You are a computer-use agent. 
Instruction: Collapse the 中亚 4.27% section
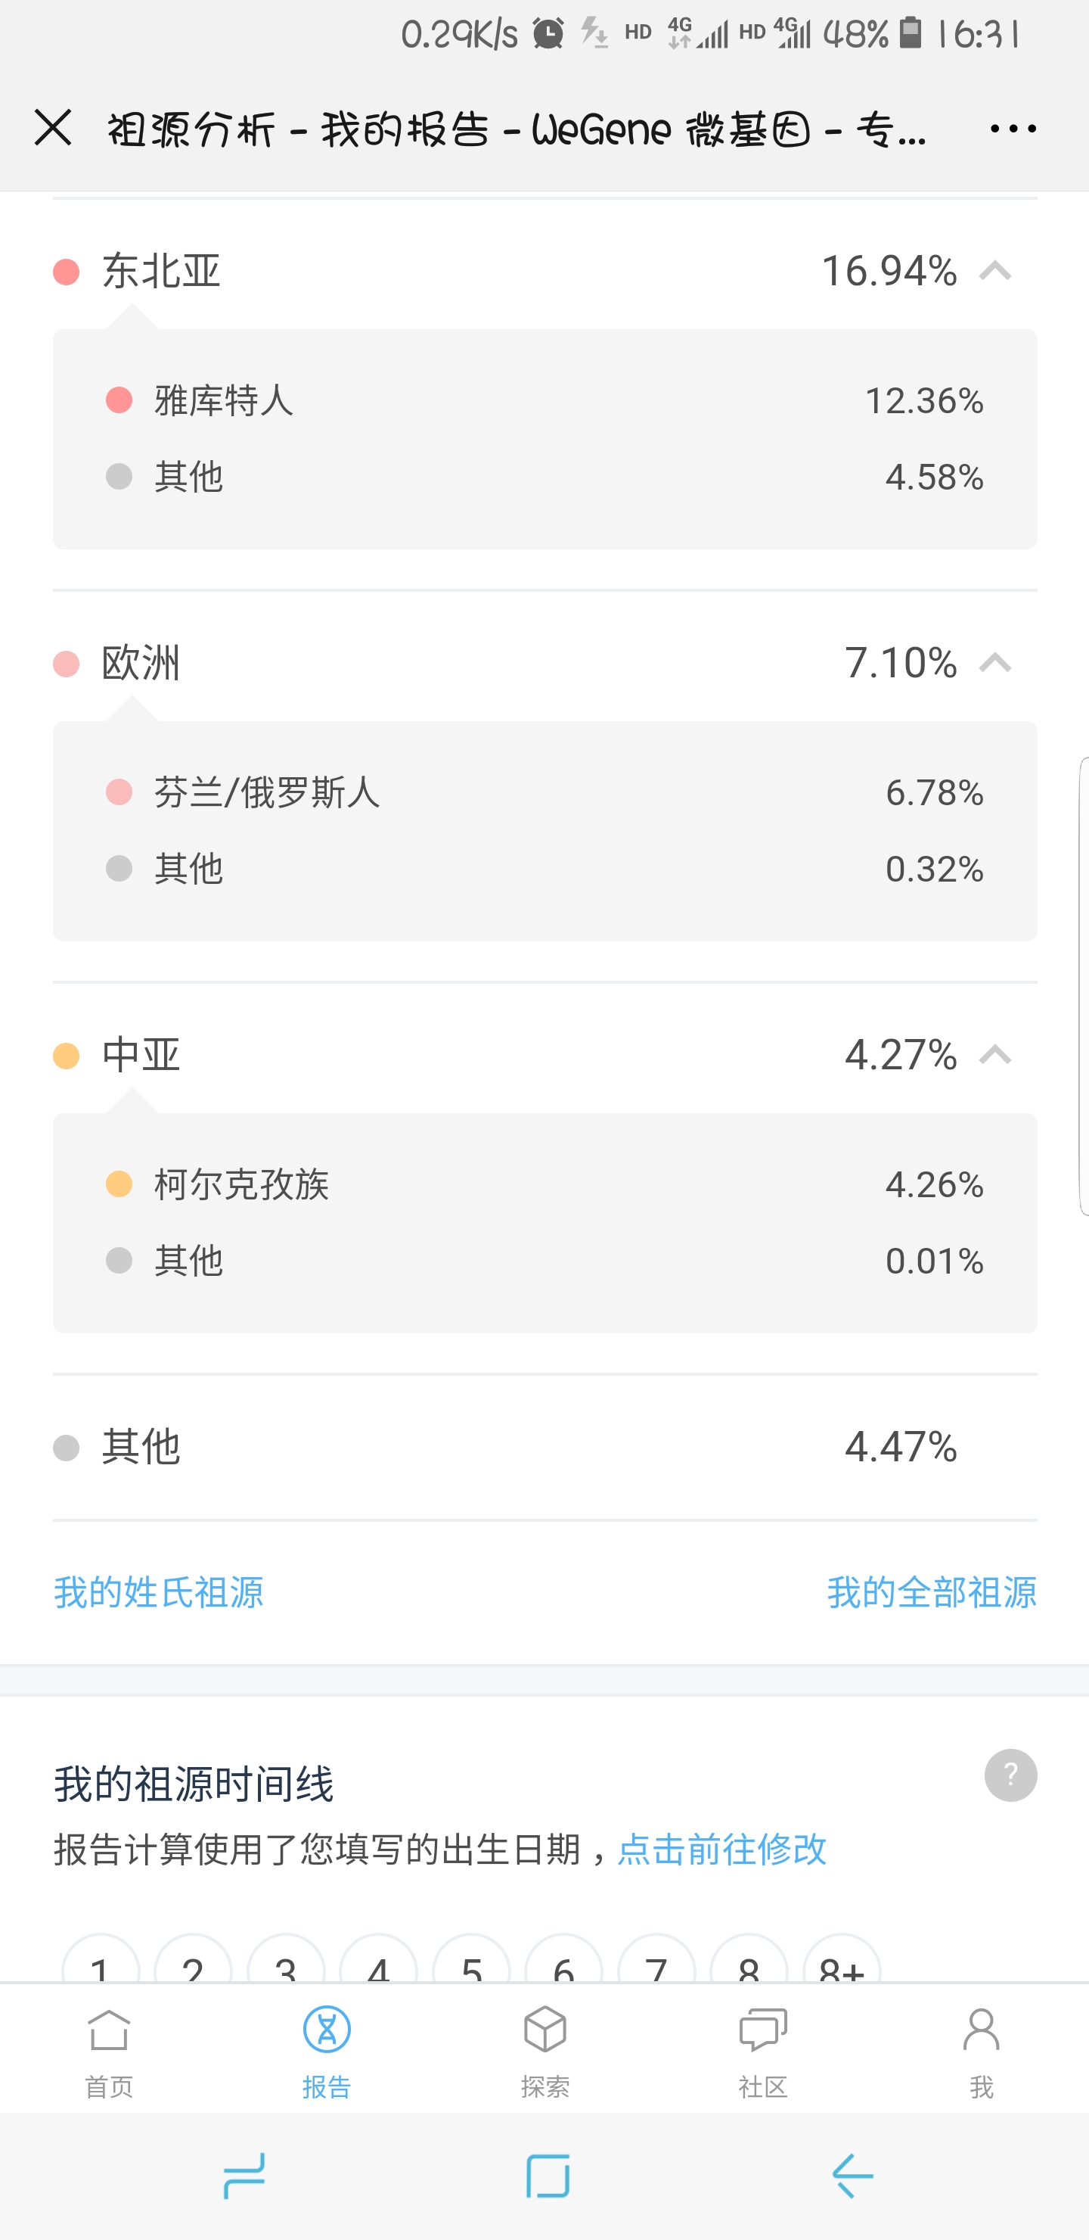pyautogui.click(x=995, y=1055)
